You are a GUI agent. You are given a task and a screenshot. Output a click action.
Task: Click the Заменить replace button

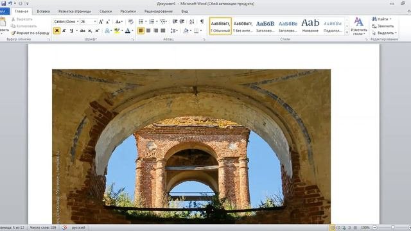point(383,26)
